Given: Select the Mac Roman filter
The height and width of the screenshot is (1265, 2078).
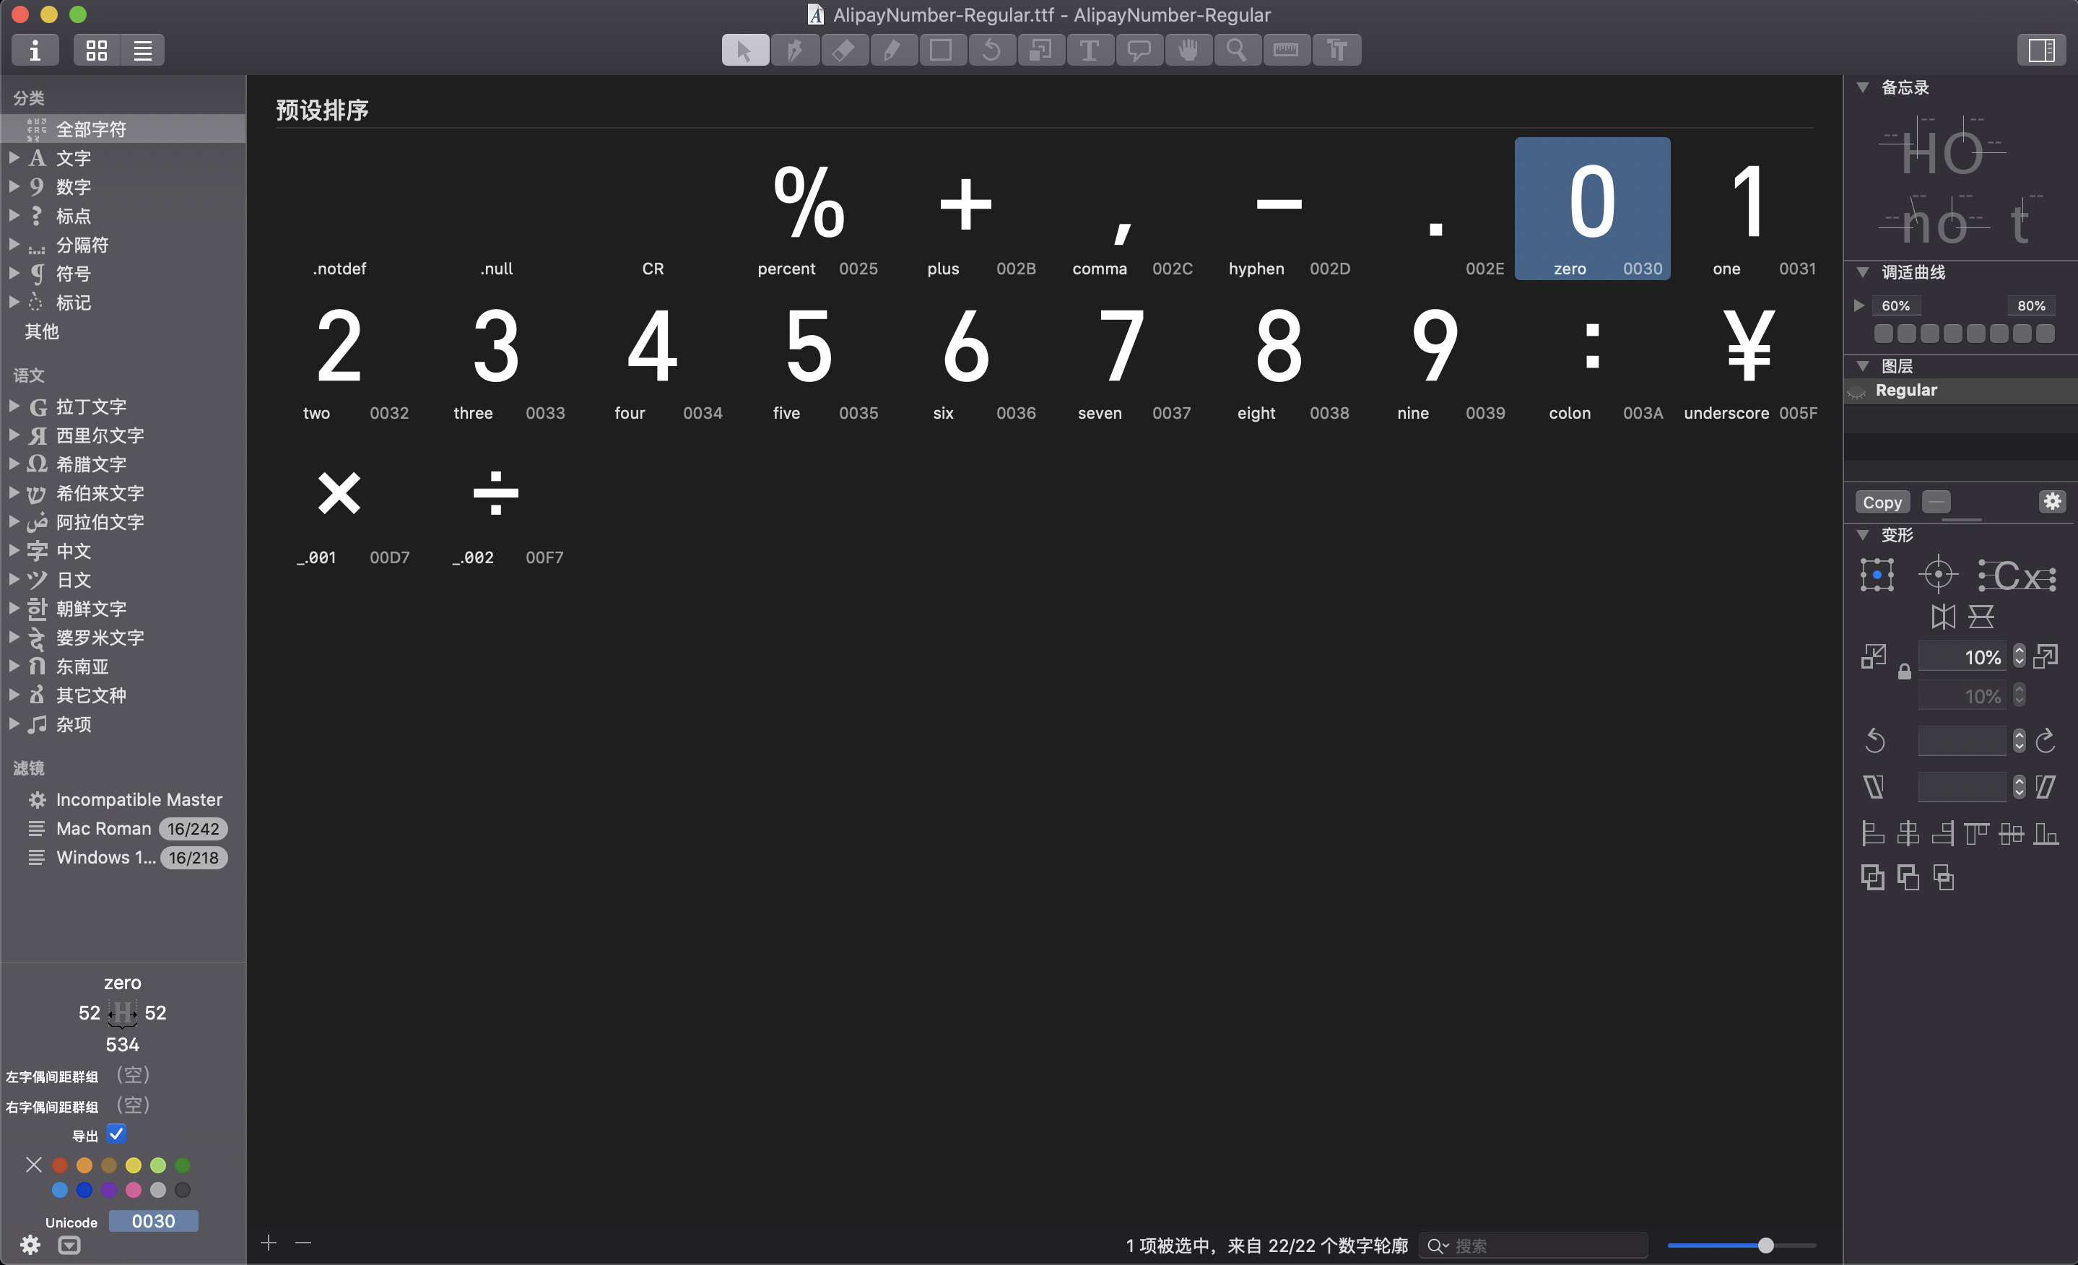Looking at the screenshot, I should tap(103, 828).
